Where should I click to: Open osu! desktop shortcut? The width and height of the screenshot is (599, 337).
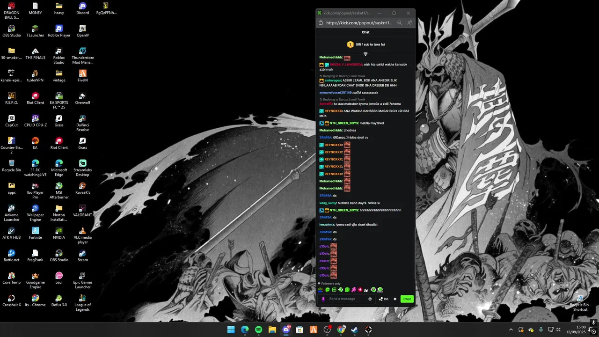pos(59,278)
